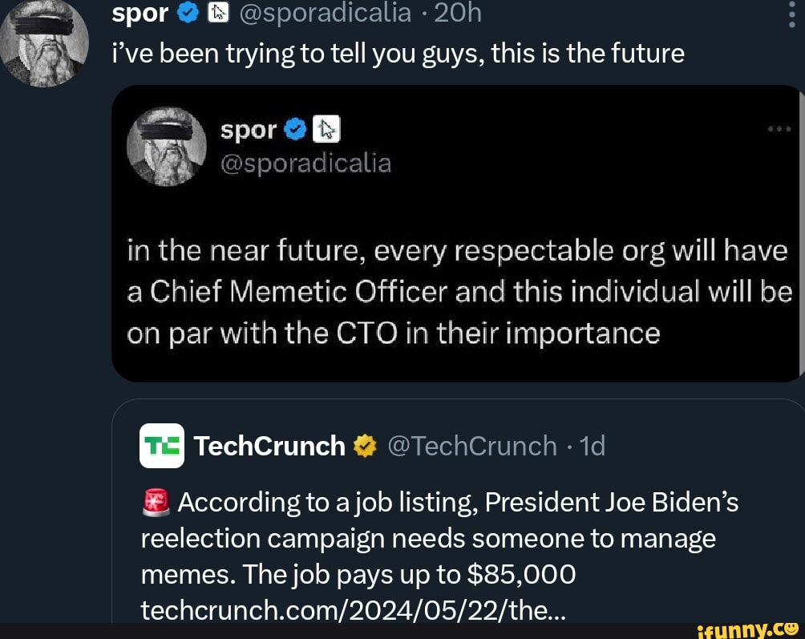Click the @TechCrunch handle
This screenshot has width=805, height=639.
471,446
